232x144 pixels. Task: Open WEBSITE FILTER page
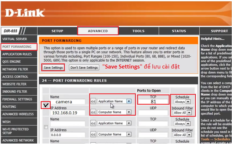pyautogui.click(x=19, y=84)
